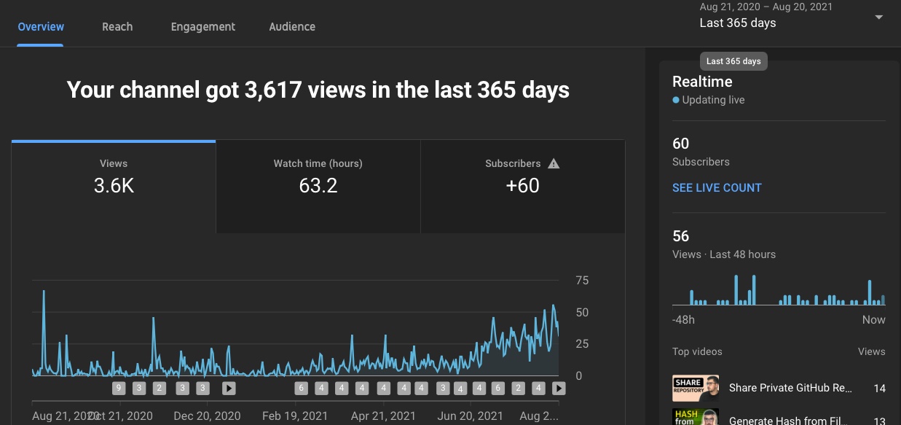The width and height of the screenshot is (901, 425).
Task: Click the 14 views count for Share video
Action: 879,389
